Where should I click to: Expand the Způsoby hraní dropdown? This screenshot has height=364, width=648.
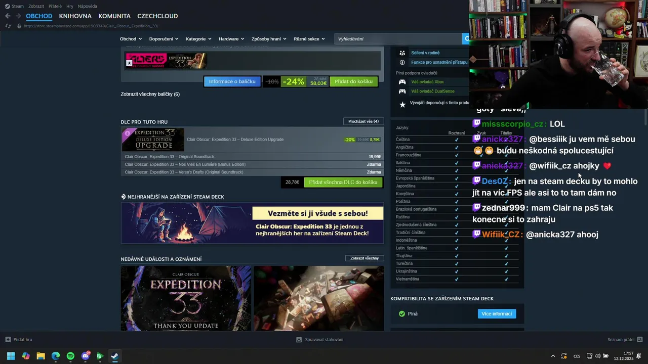(x=269, y=39)
